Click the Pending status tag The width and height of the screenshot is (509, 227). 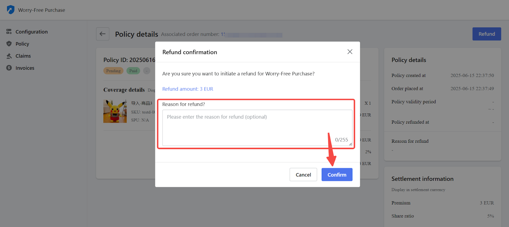click(113, 71)
